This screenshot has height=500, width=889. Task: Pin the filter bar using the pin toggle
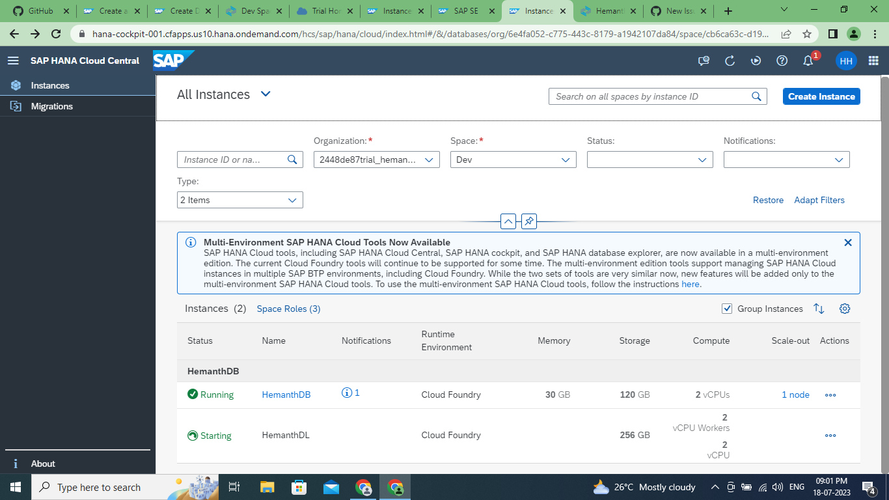[x=528, y=221]
